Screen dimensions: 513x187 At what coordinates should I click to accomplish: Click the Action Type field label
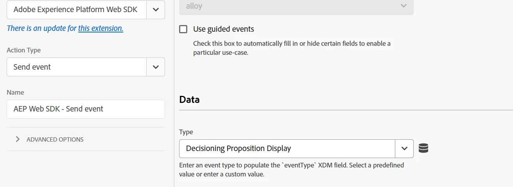[x=23, y=50]
